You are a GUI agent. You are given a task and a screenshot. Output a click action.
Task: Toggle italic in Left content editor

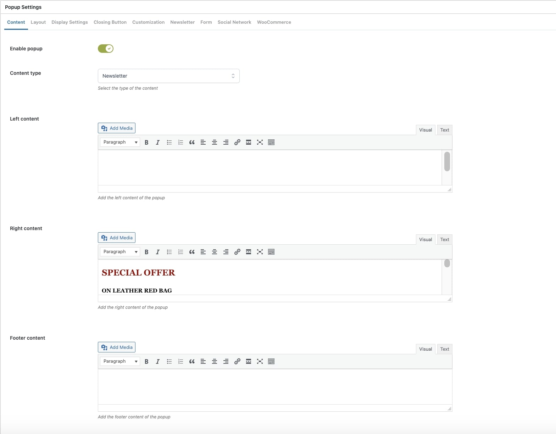(158, 142)
